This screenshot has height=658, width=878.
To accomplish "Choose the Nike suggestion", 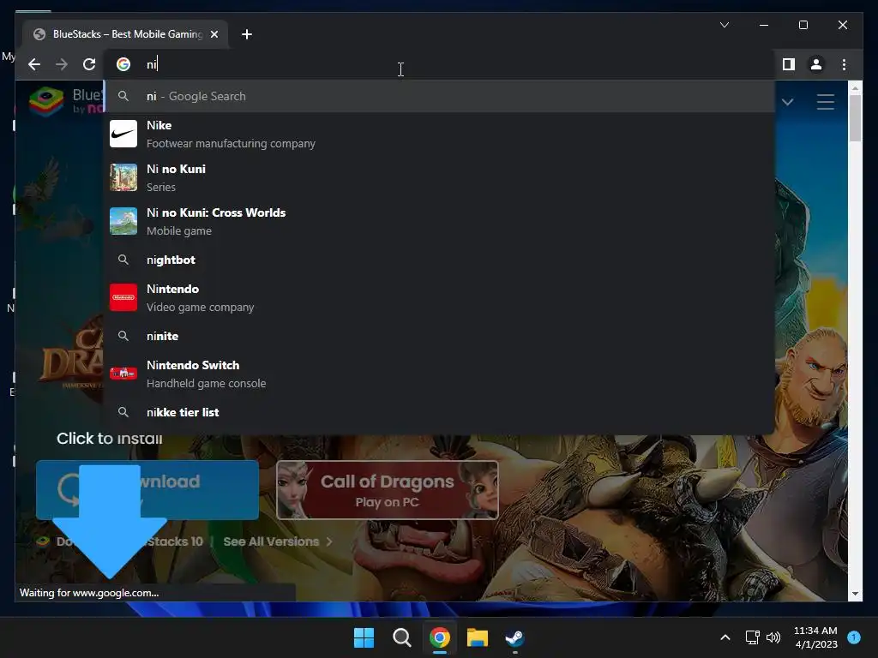I will tap(440, 134).
